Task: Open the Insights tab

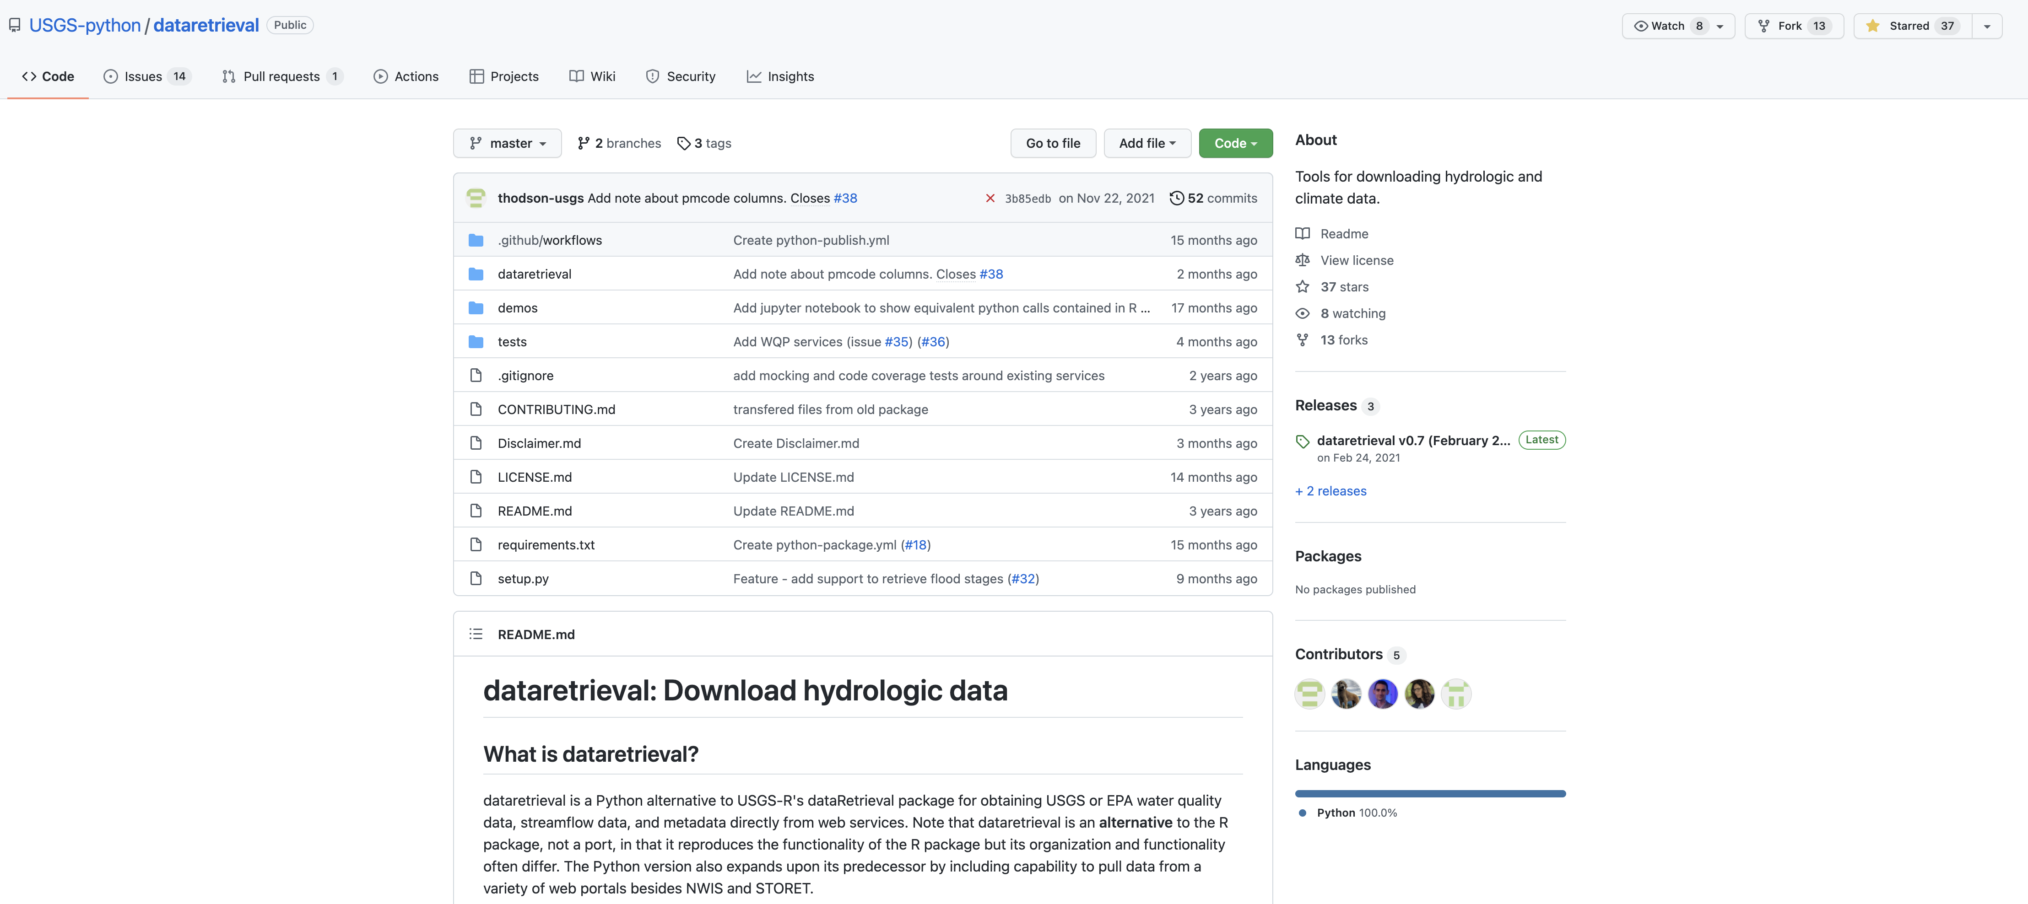Action: point(780,76)
